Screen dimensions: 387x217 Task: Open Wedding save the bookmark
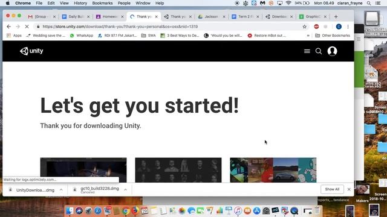point(46,36)
